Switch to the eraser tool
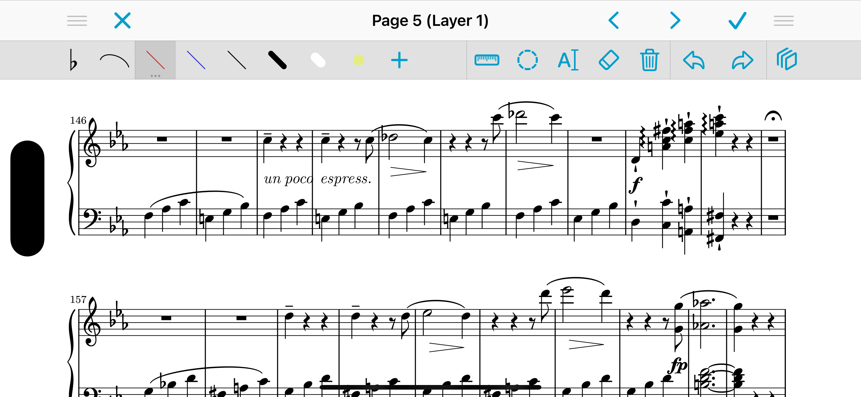 609,60
